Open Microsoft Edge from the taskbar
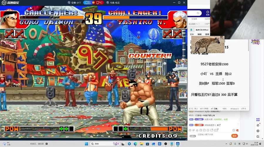 (x=135, y=144)
